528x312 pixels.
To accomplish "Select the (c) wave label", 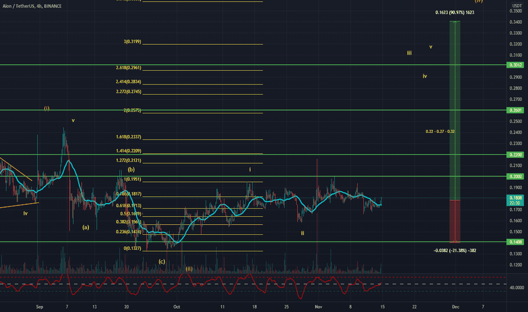I will 162,262.
